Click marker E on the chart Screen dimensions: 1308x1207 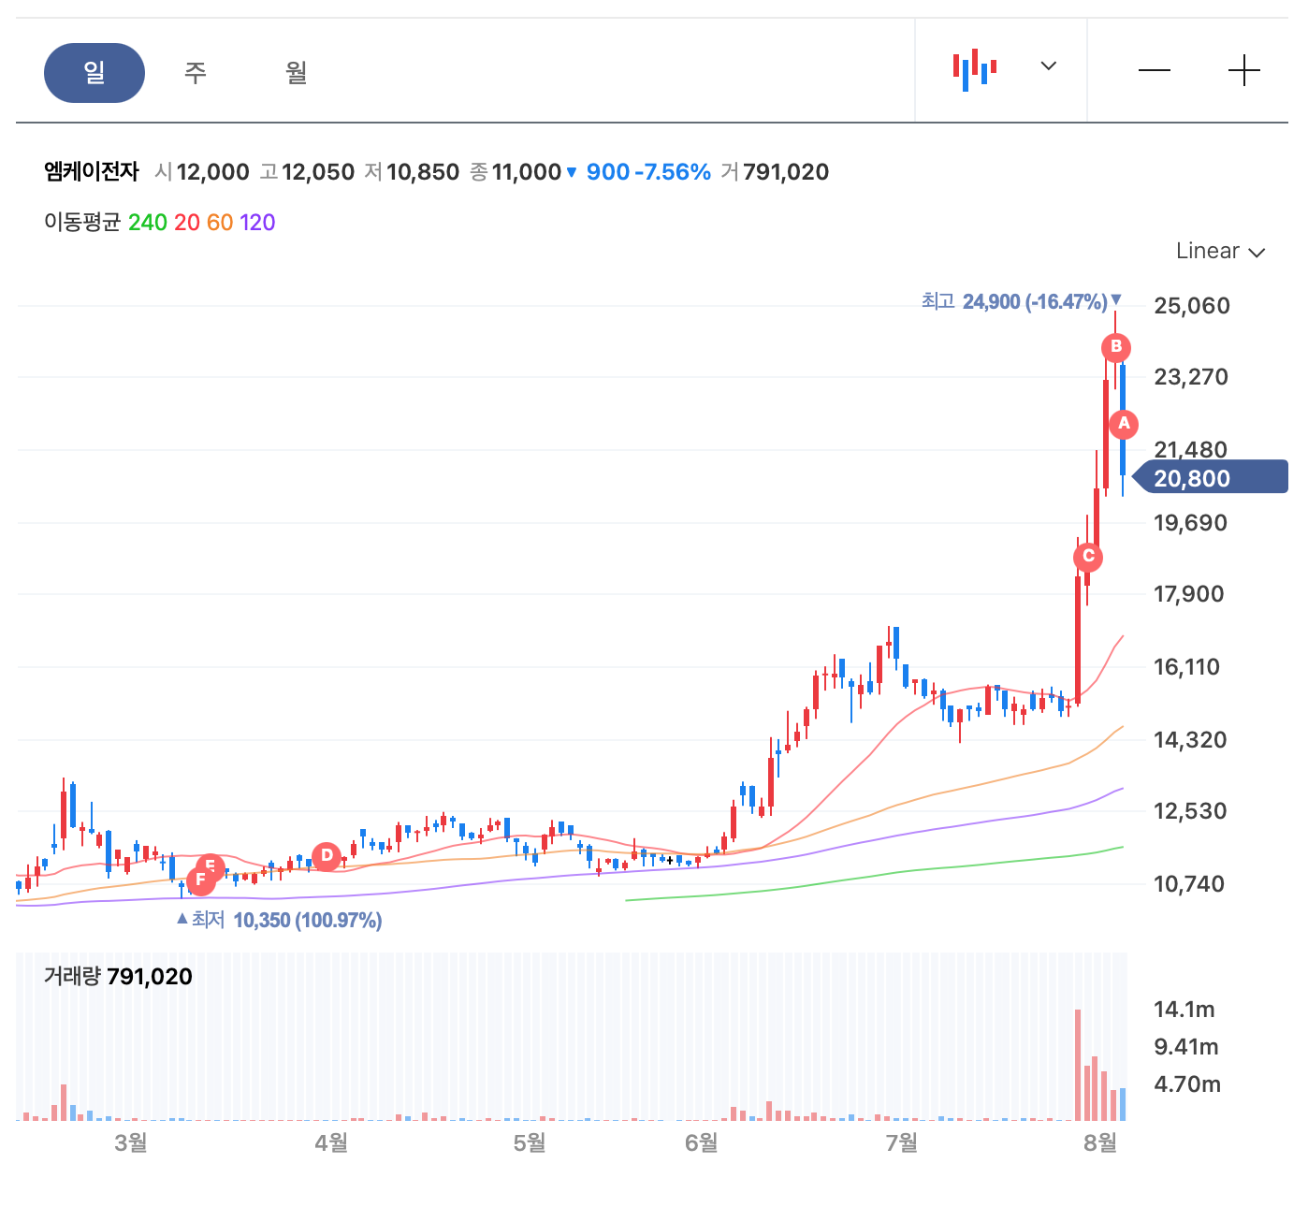coord(211,865)
